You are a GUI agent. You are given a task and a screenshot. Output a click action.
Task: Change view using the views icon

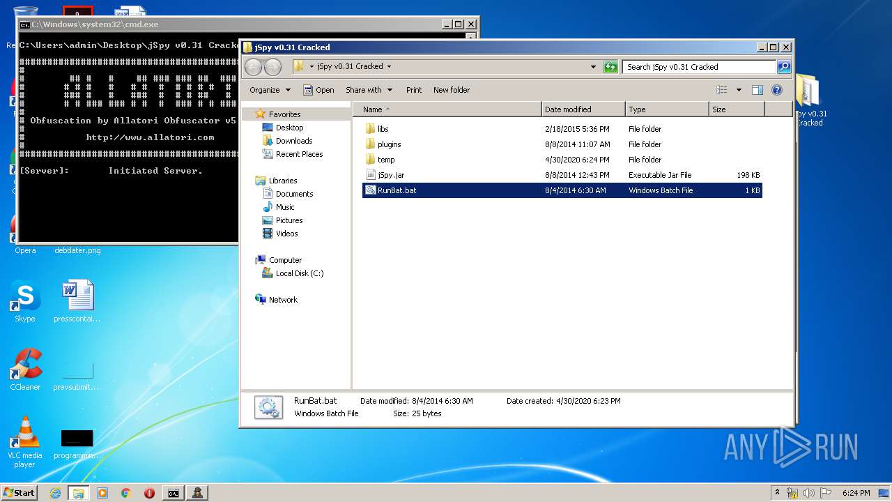pos(722,90)
